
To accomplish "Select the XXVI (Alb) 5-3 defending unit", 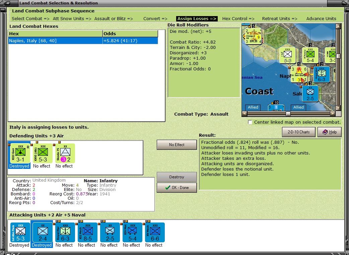I will pyautogui.click(x=43, y=153).
